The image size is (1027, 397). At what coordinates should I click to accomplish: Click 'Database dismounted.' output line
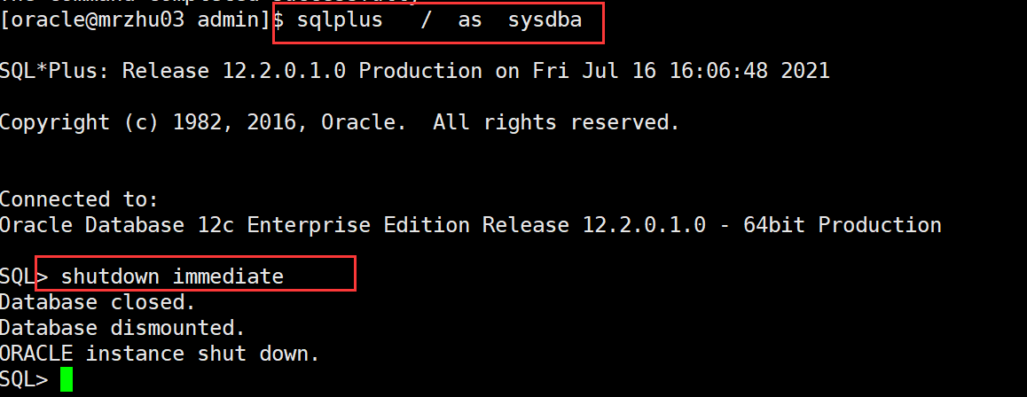point(122,328)
